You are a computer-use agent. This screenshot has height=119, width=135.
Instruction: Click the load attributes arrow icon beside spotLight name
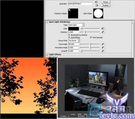tap(96, 2)
